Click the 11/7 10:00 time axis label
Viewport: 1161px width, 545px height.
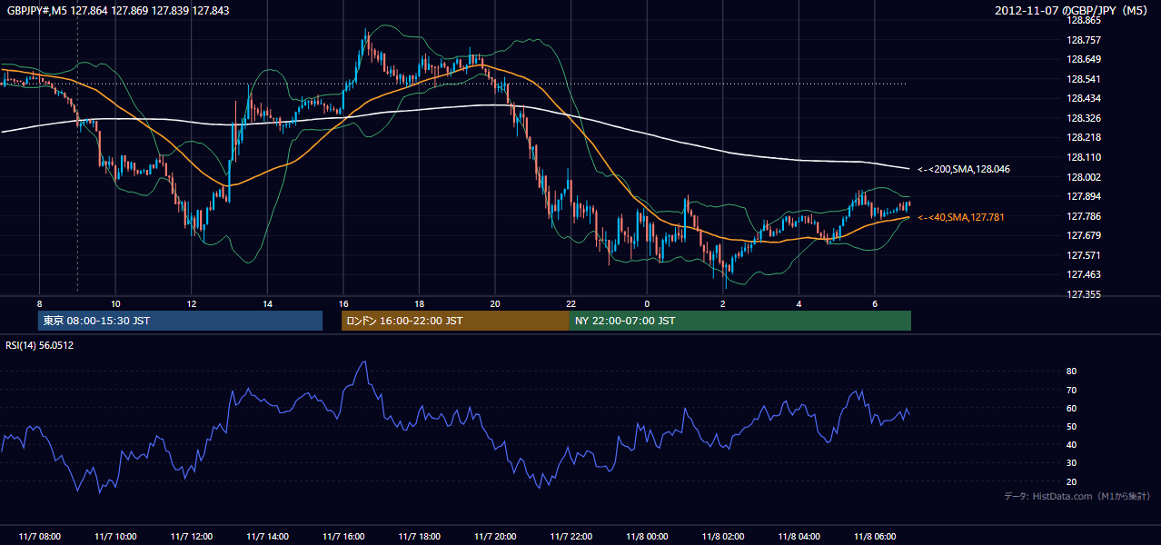click(115, 537)
